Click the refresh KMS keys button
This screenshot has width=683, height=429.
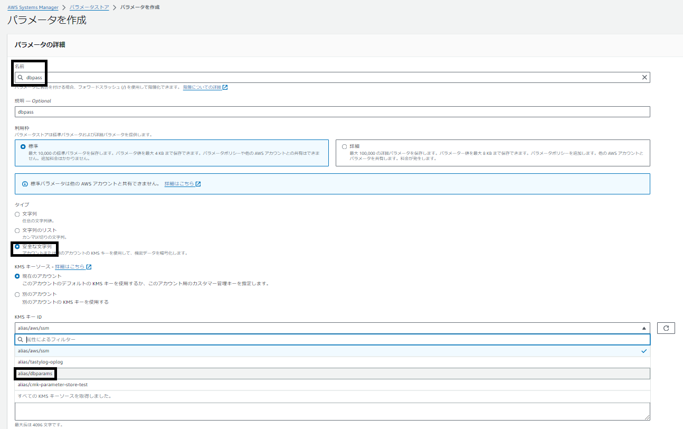tap(666, 328)
